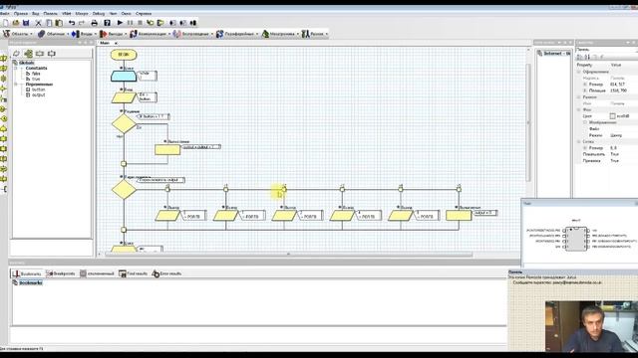Collapse the Сетка property group
The image size is (638, 358).
pos(579,141)
